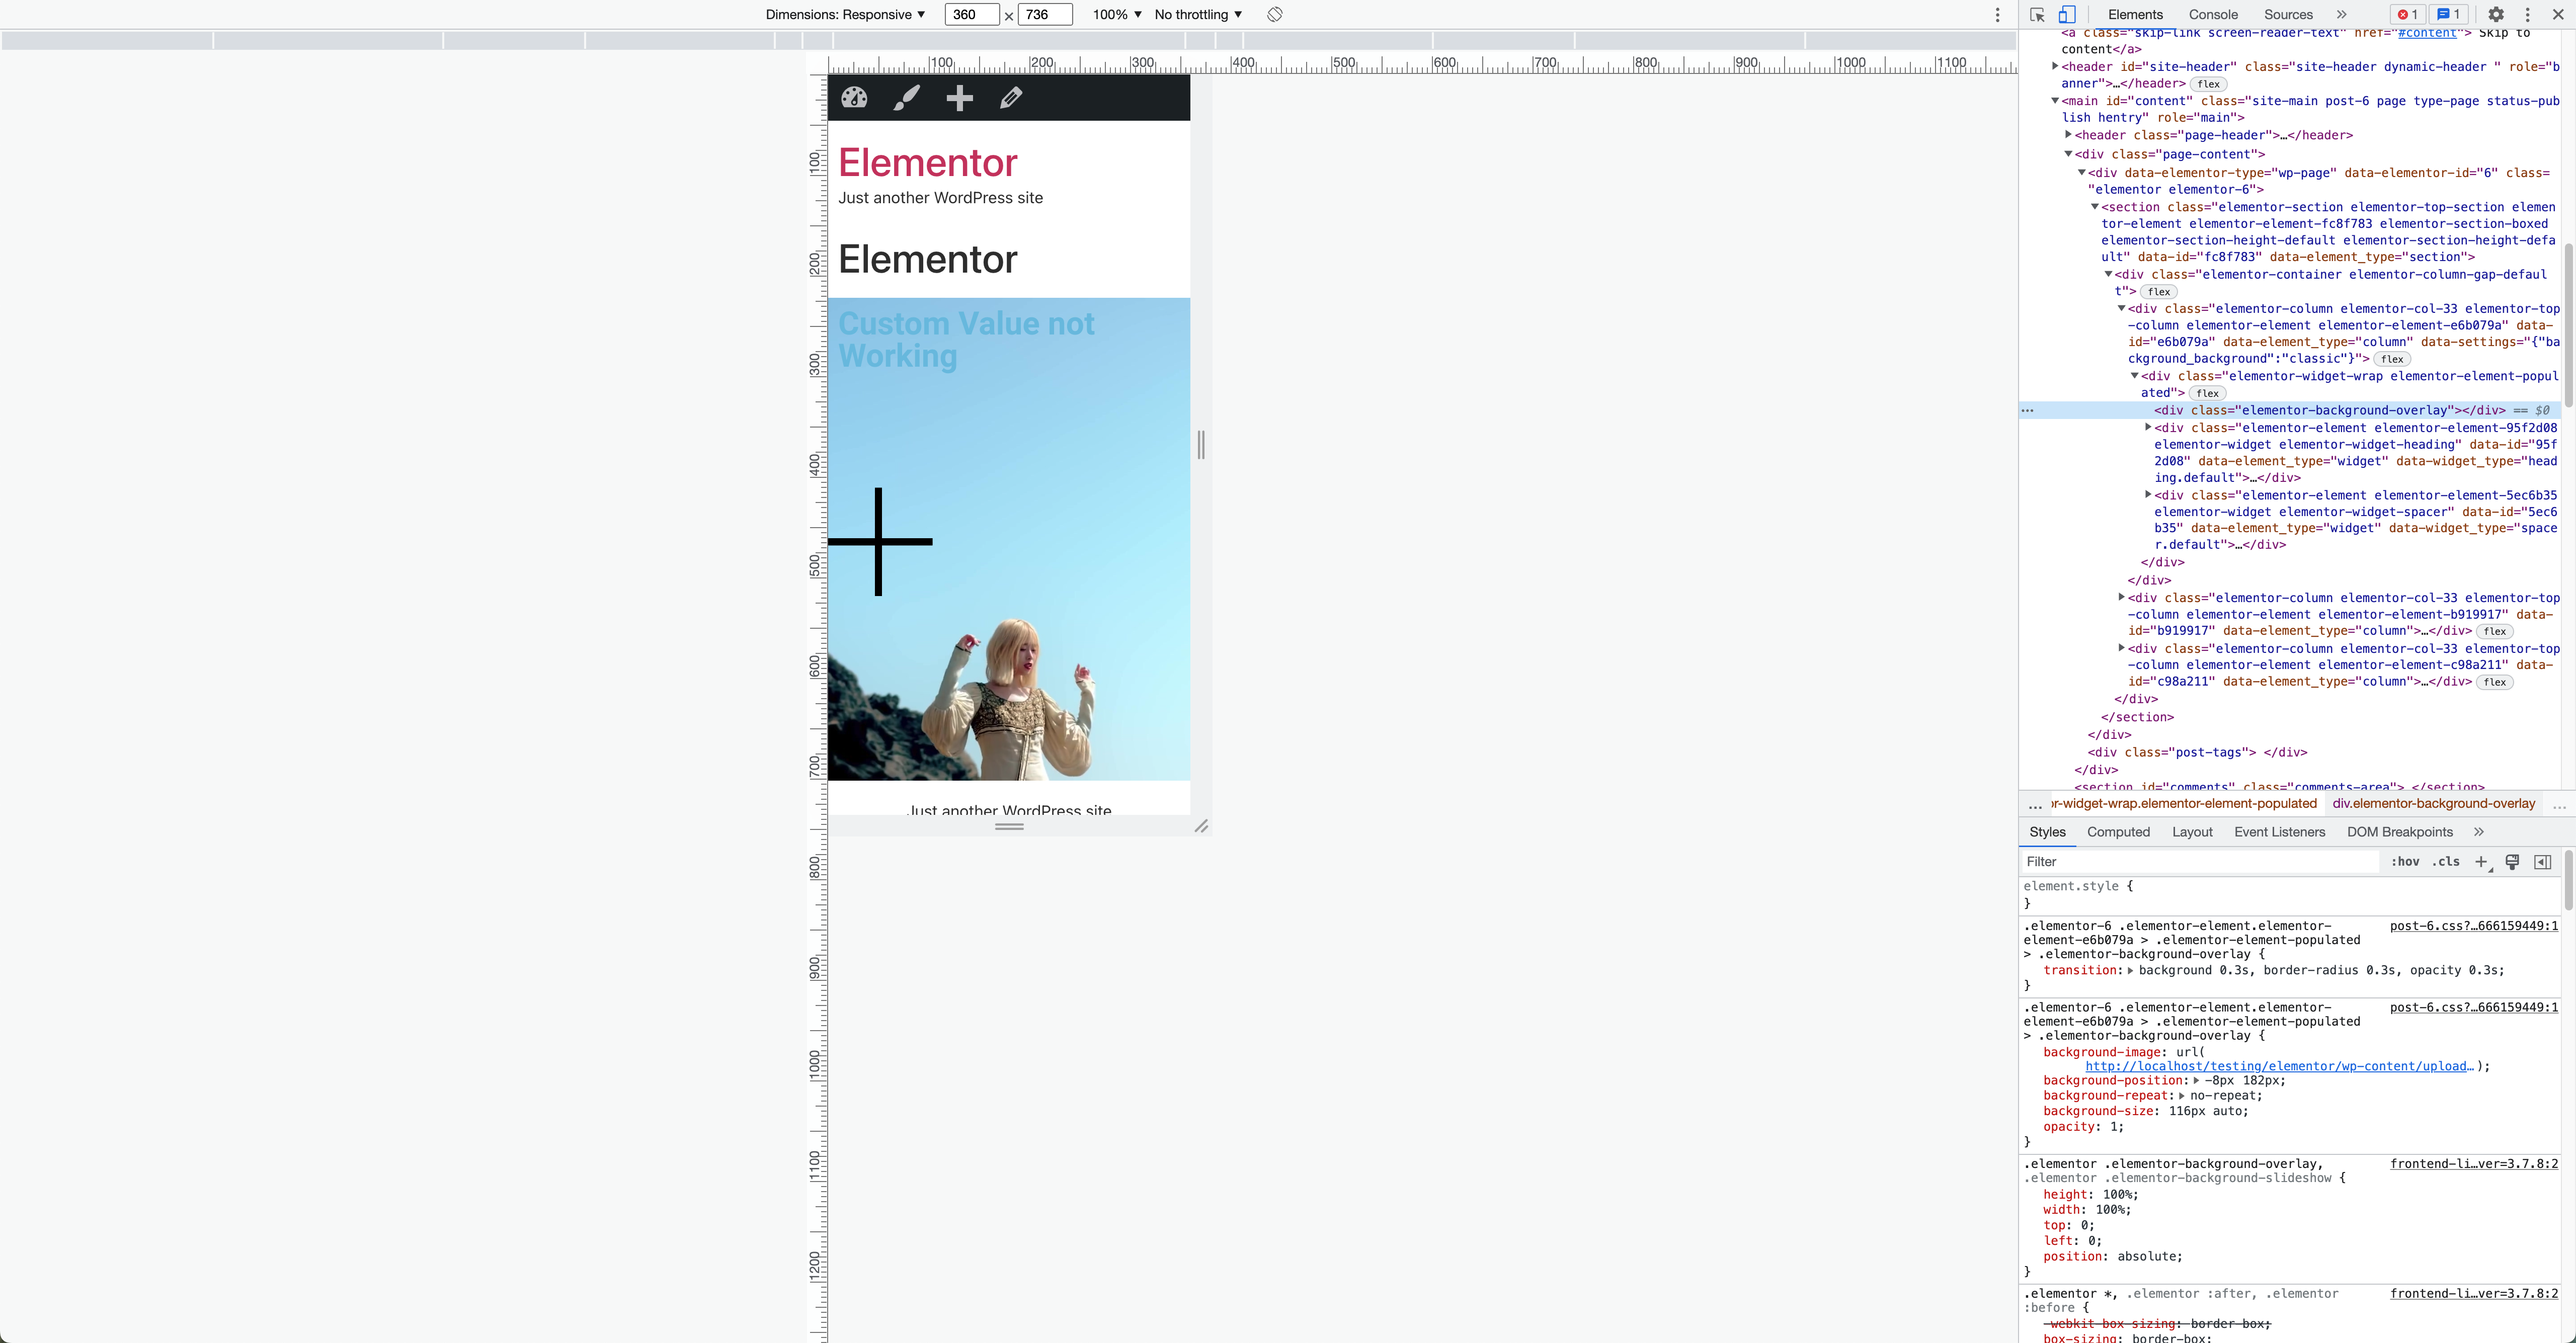Click the viewport bottom-edge resize handle
The height and width of the screenshot is (1343, 2576).
[x=1010, y=826]
